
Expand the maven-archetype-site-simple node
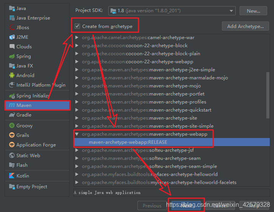coord(77,126)
